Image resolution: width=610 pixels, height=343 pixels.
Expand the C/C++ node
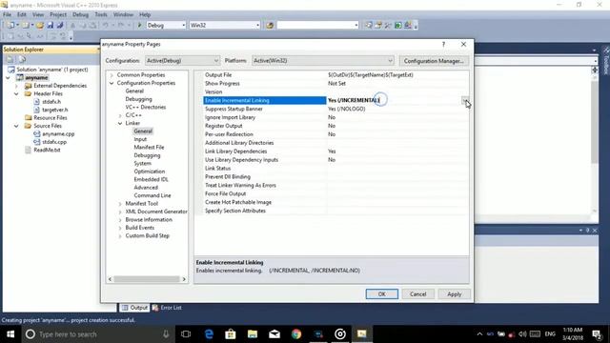point(120,115)
